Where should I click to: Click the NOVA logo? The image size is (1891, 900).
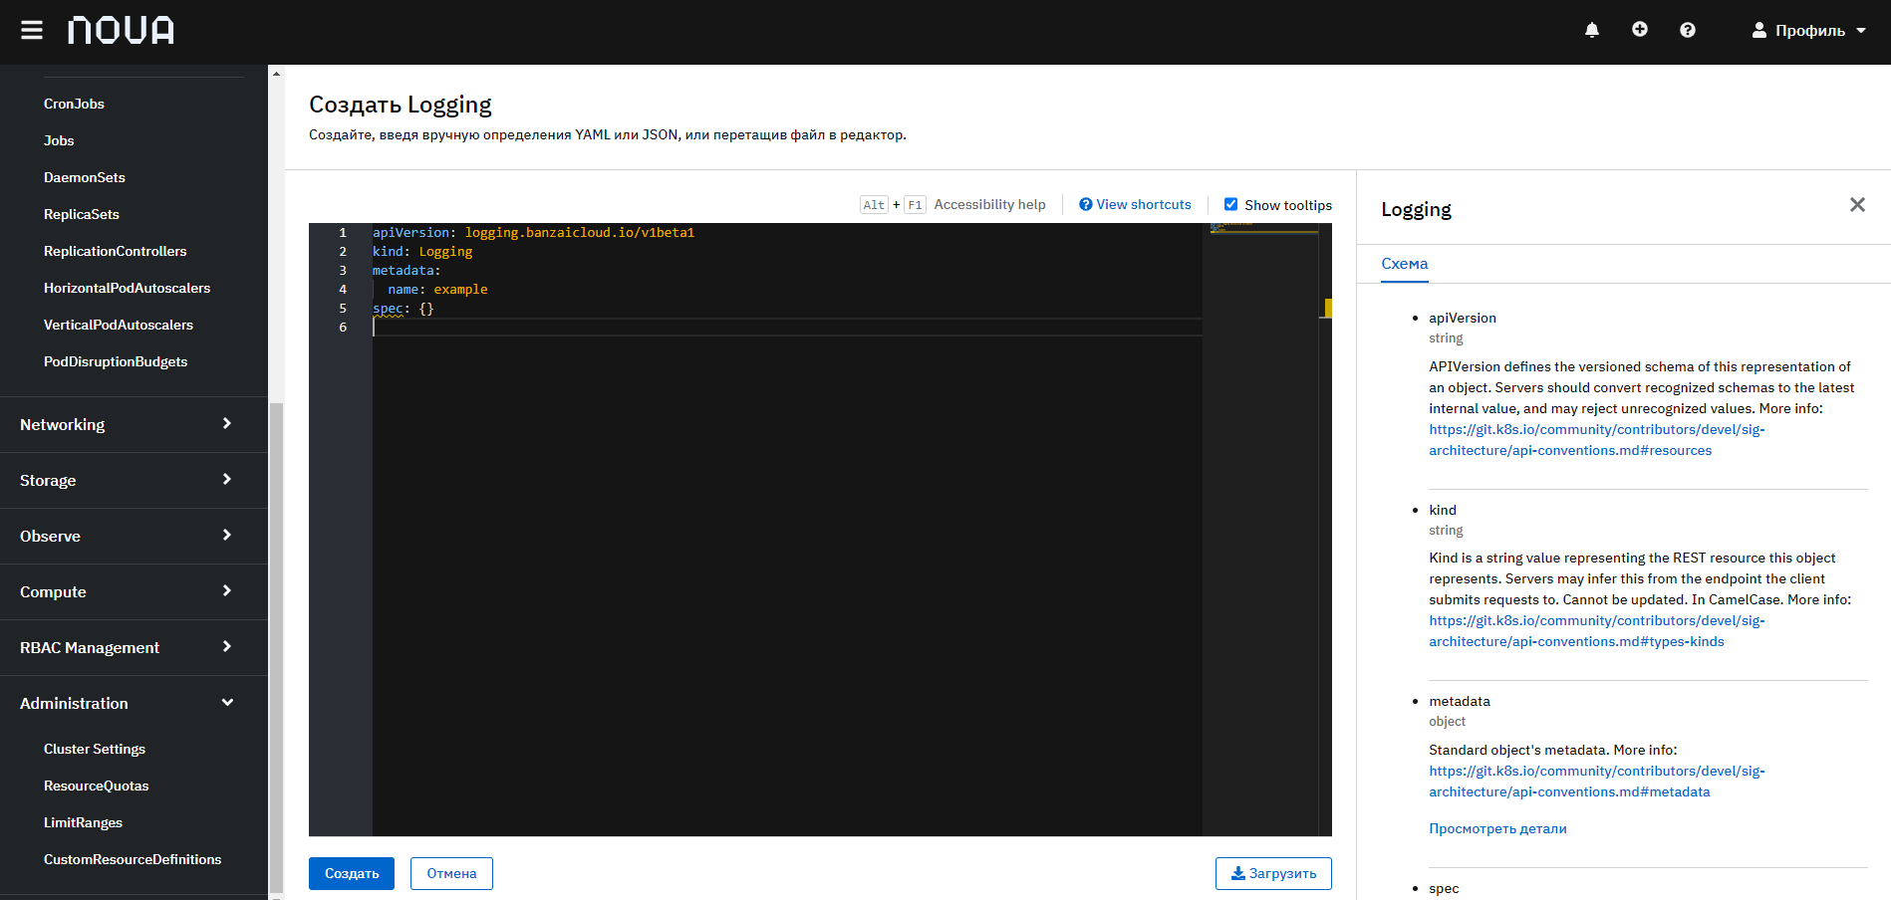[121, 30]
